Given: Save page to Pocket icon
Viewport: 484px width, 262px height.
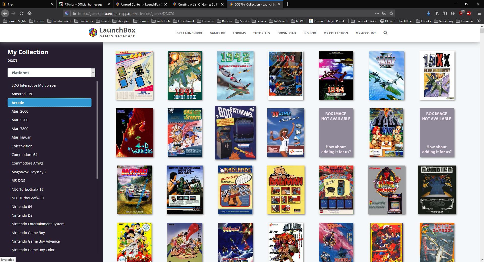Looking at the screenshot, I should (384, 13).
